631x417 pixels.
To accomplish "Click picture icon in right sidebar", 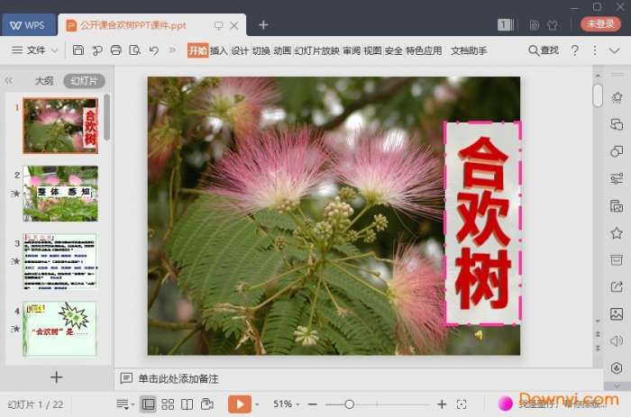I will (x=617, y=313).
